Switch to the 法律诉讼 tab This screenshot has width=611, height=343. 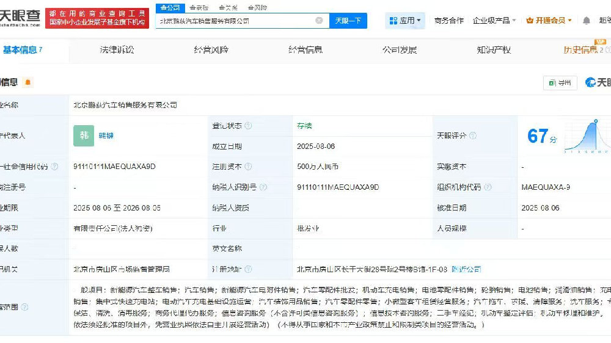(117, 50)
